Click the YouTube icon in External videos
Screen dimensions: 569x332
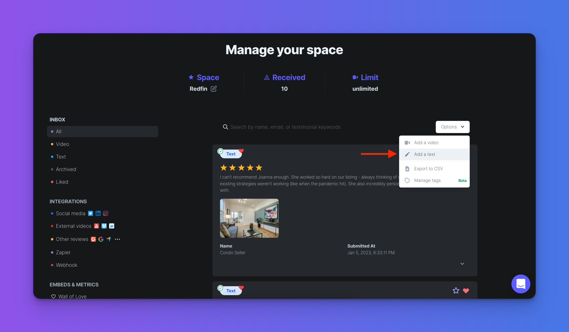point(96,226)
